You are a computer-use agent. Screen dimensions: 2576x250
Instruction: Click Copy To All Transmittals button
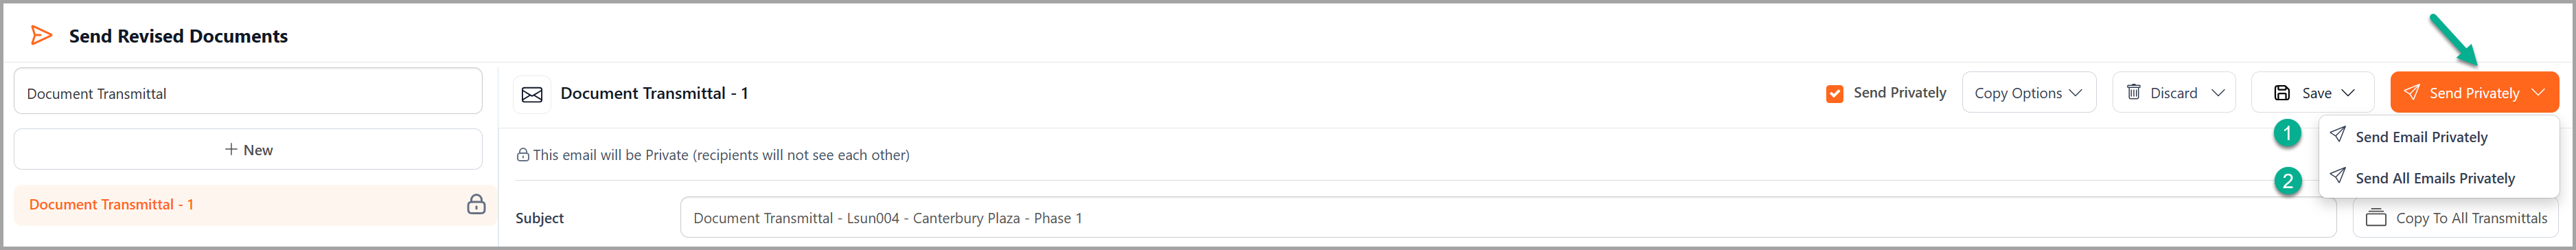click(2456, 218)
